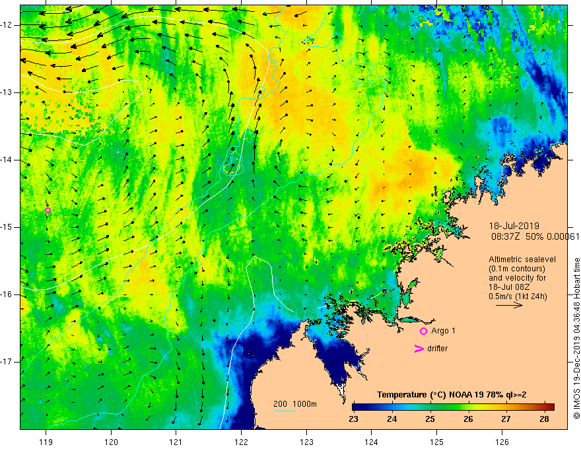Click the 26 value on color bar scale
This screenshot has height=449, width=581.
[468, 419]
